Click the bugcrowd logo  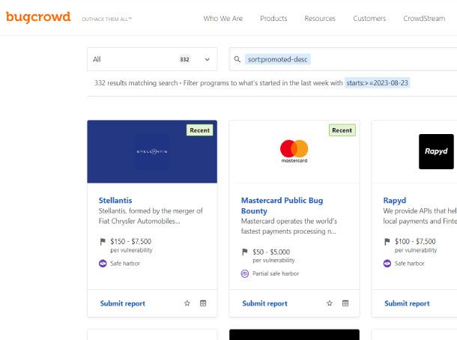tap(38, 17)
